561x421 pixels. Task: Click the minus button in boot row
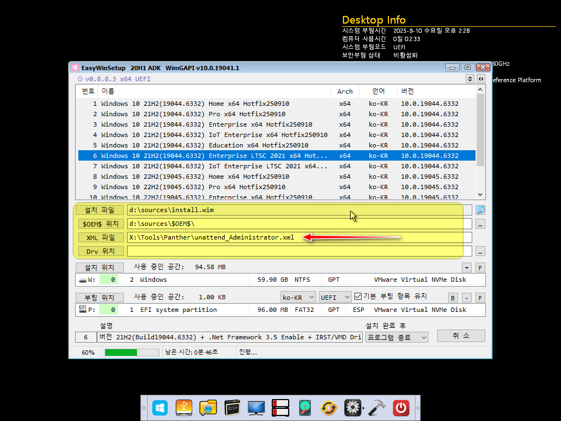point(466,298)
